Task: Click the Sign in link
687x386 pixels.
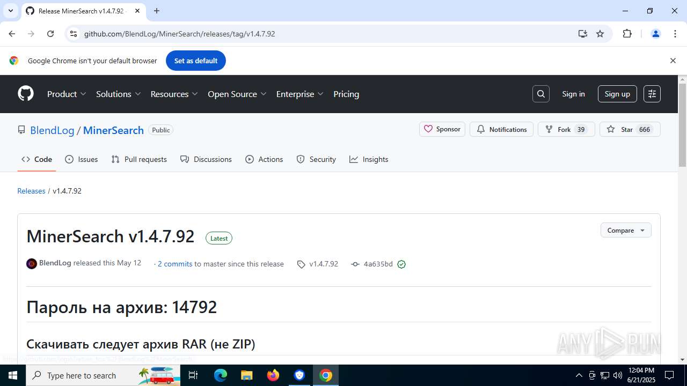Action: (573, 94)
